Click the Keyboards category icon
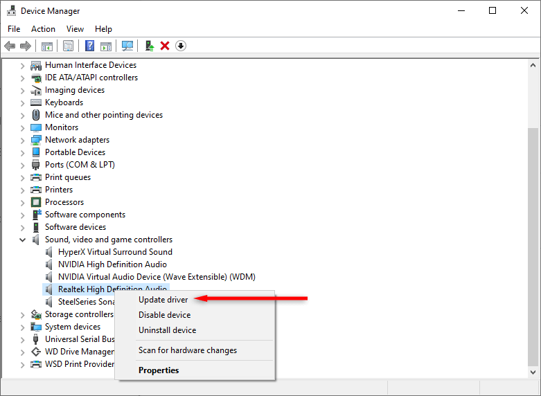Screen dimensions: 541x396 36,102
